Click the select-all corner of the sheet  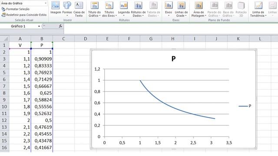coord(5,39)
